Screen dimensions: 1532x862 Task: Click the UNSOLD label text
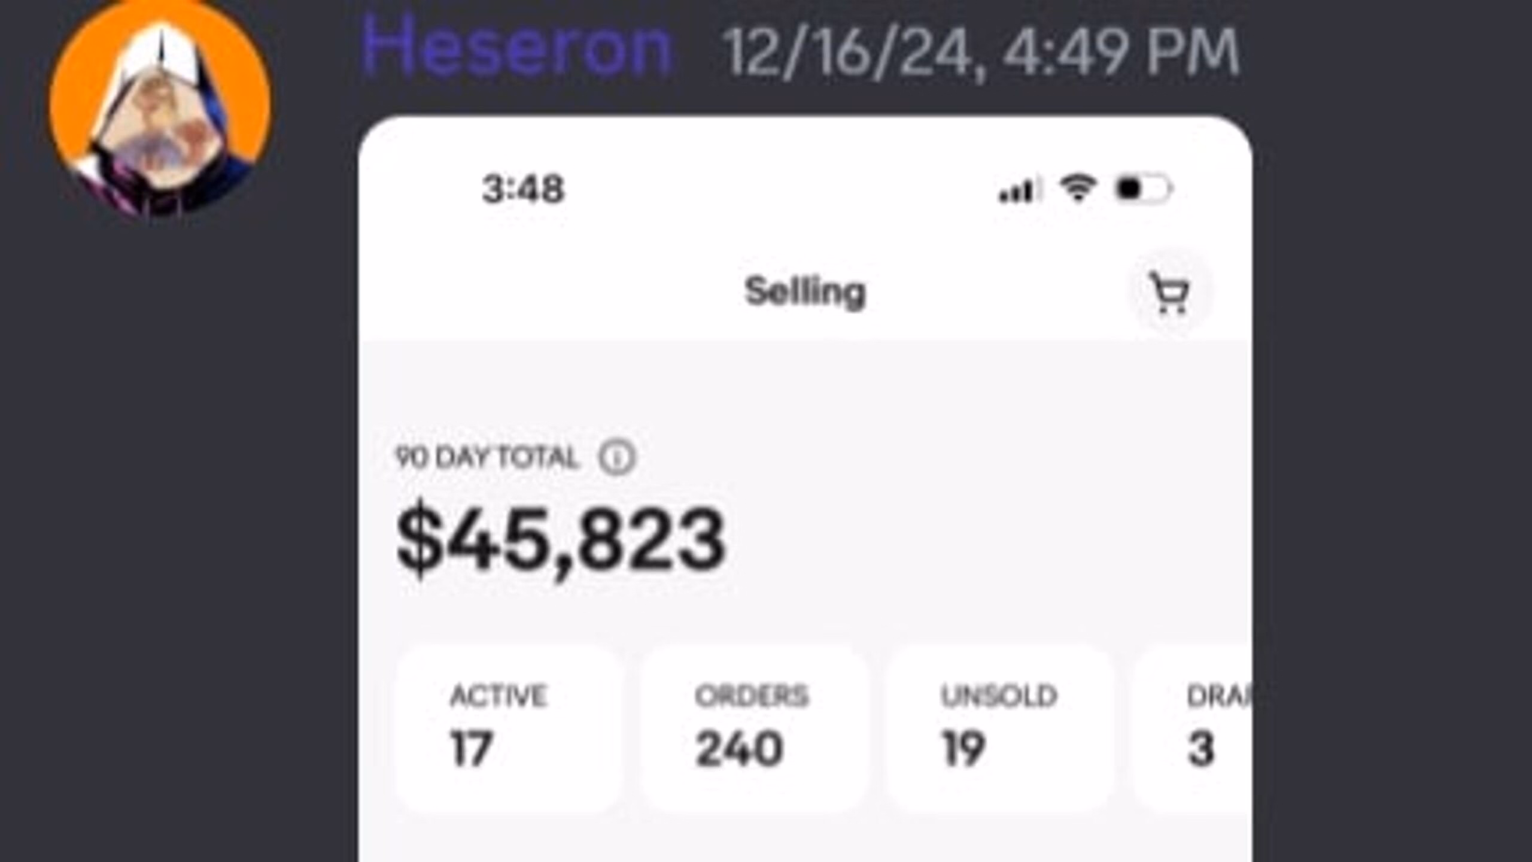click(999, 696)
